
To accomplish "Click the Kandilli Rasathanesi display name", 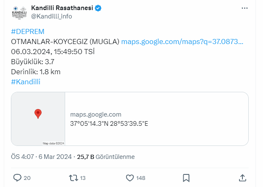I will point(62,8).
